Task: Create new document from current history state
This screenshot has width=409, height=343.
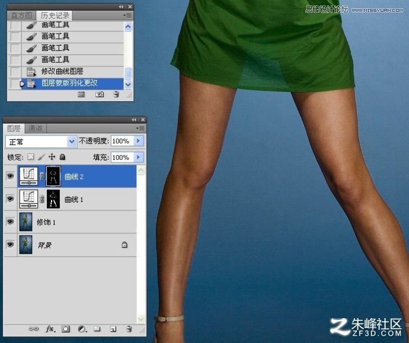Action: coord(81,94)
